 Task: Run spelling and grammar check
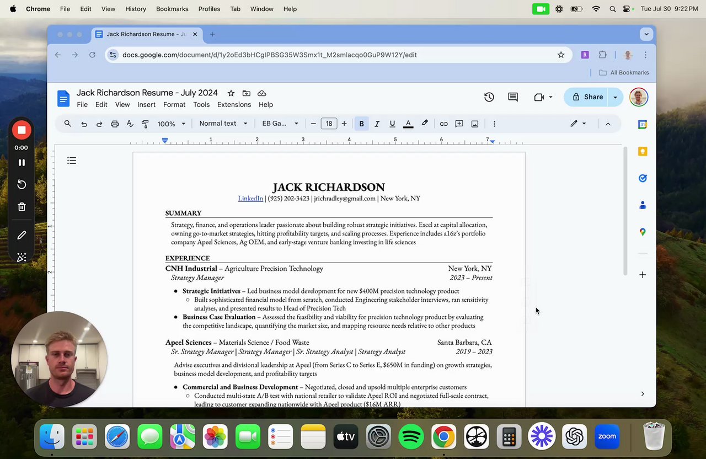click(130, 124)
